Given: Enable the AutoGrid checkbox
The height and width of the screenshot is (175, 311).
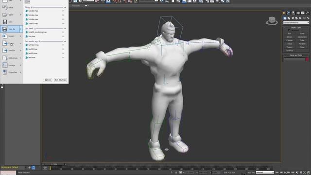Looking at the screenshot, I should 289,30.
